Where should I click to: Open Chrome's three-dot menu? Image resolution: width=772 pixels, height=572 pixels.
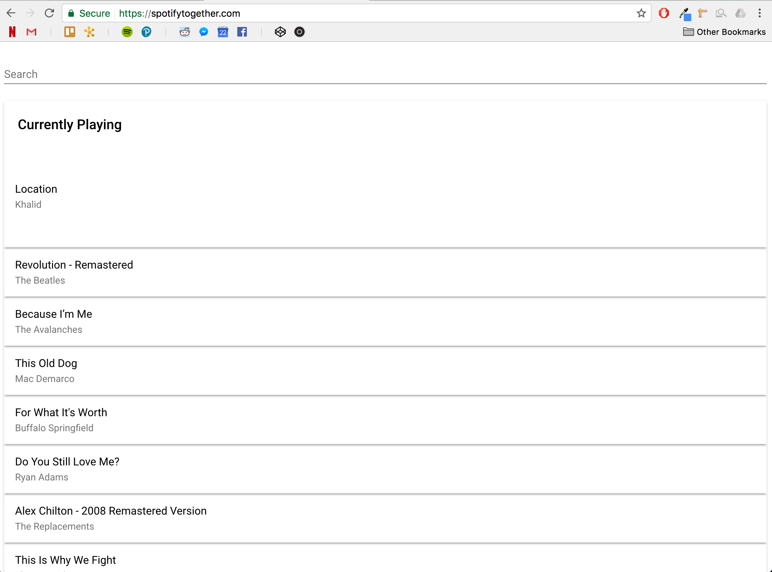[759, 13]
